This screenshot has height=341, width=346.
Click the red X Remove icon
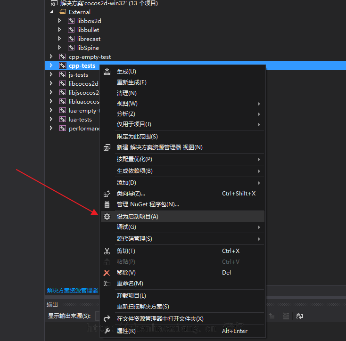[107, 273]
